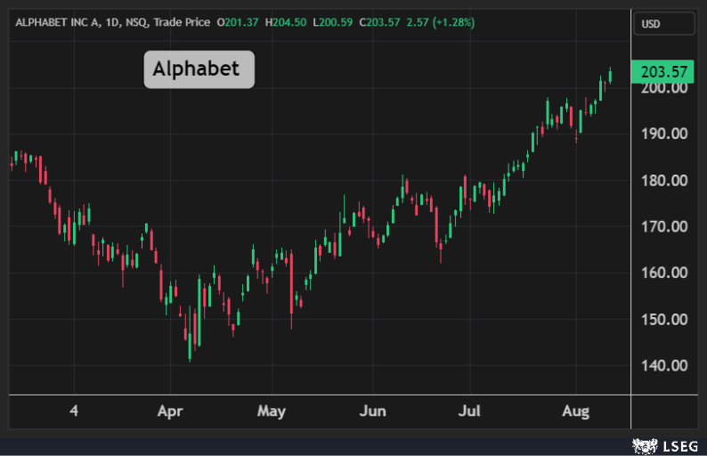Viewport: 707px width, 456px height.
Task: Select the Jul label on time axis
Action: coord(469,411)
